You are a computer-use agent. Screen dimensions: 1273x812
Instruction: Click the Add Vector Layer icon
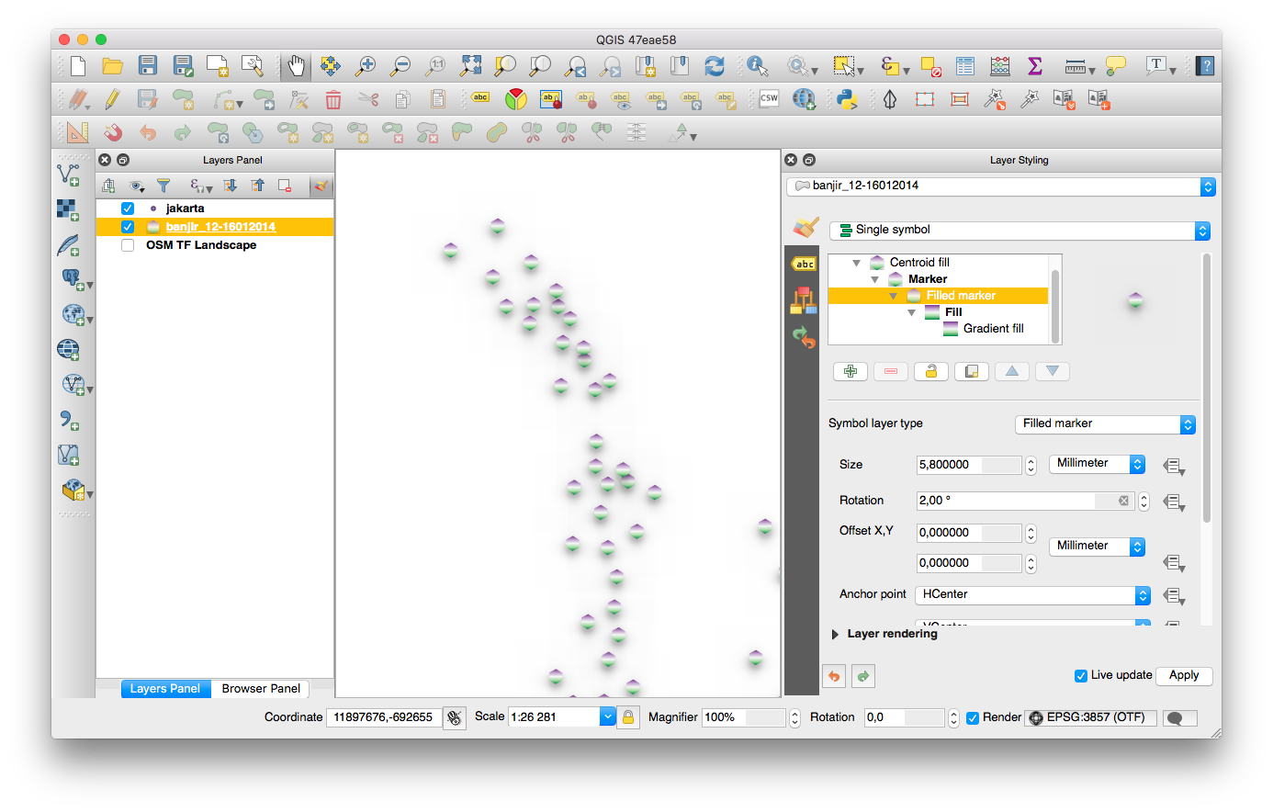point(69,175)
